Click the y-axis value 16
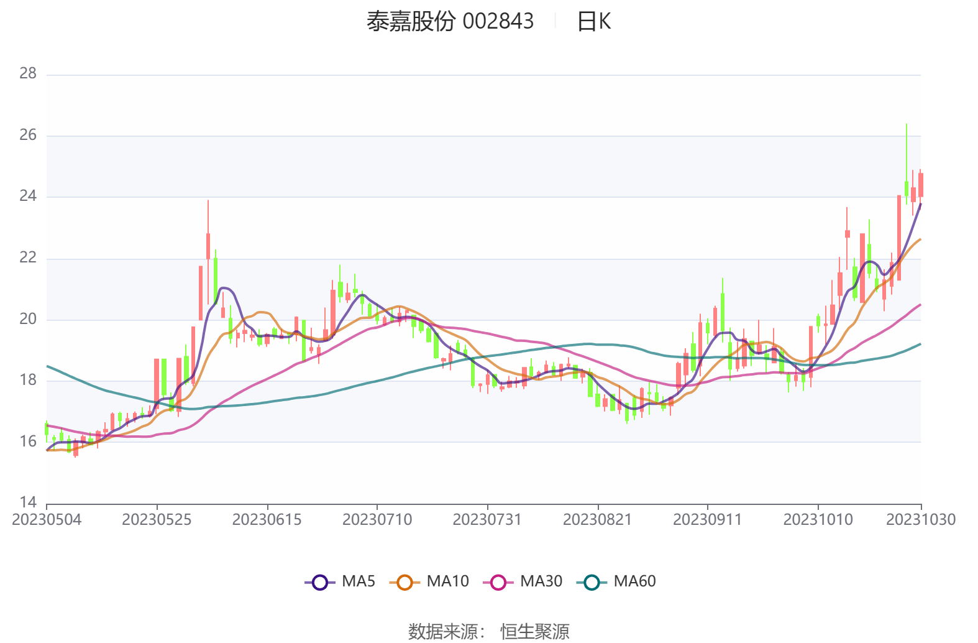 click(28, 442)
